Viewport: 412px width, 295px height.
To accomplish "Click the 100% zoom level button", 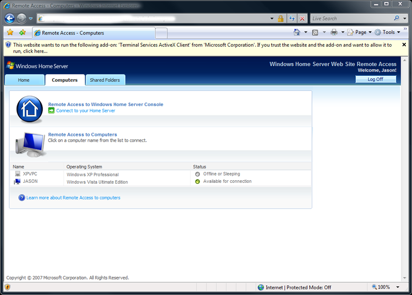I will click(x=381, y=287).
